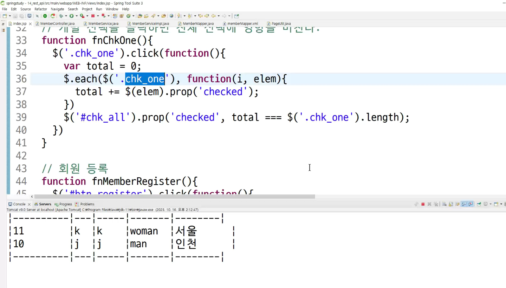Toggle Word Wrap in Console toolbar

[457, 204]
